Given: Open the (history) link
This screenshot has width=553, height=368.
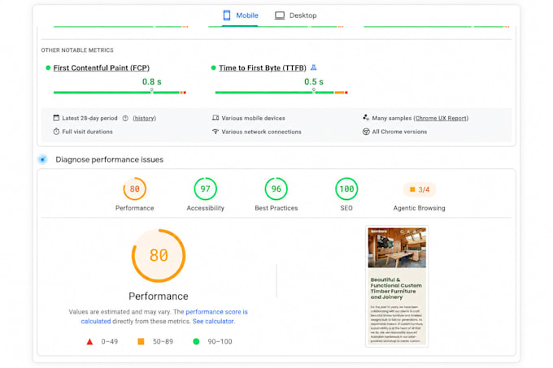Looking at the screenshot, I should tap(144, 119).
